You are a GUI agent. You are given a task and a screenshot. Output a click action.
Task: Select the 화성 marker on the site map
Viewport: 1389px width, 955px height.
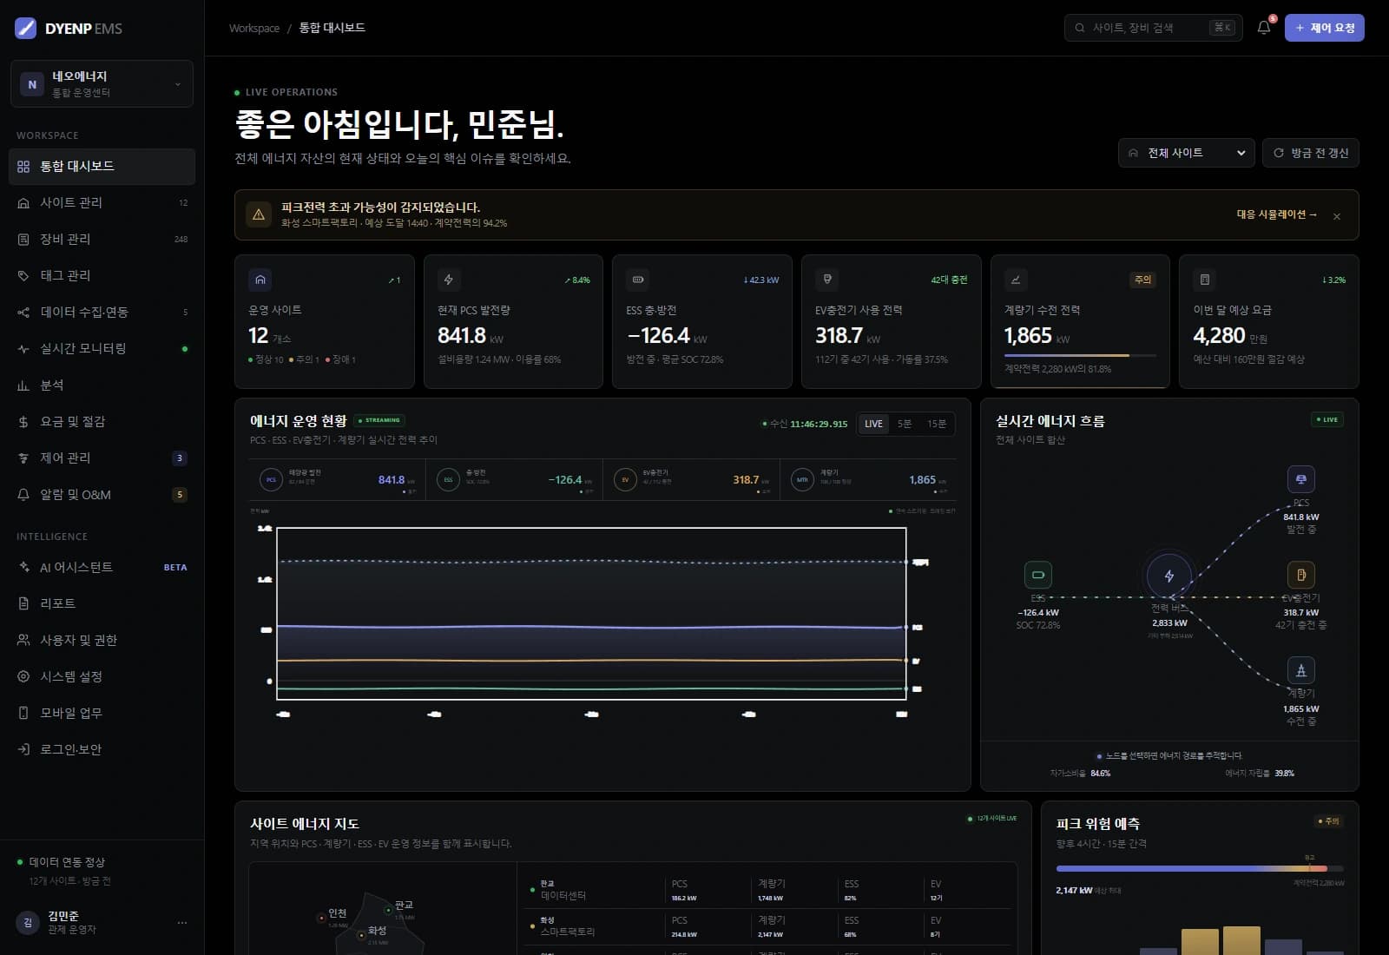point(362,935)
